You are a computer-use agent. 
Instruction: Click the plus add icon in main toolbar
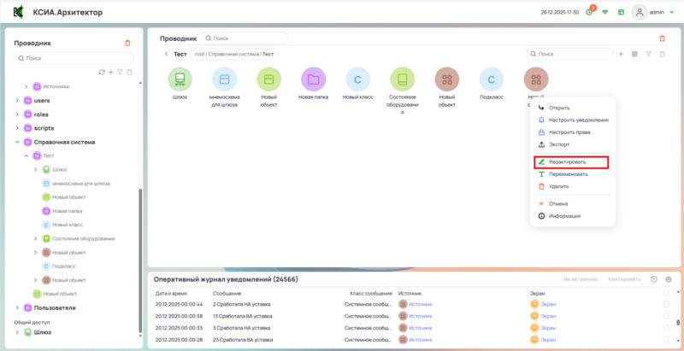point(621,54)
